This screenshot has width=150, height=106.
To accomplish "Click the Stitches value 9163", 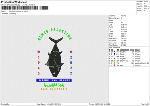I will (146, 2).
